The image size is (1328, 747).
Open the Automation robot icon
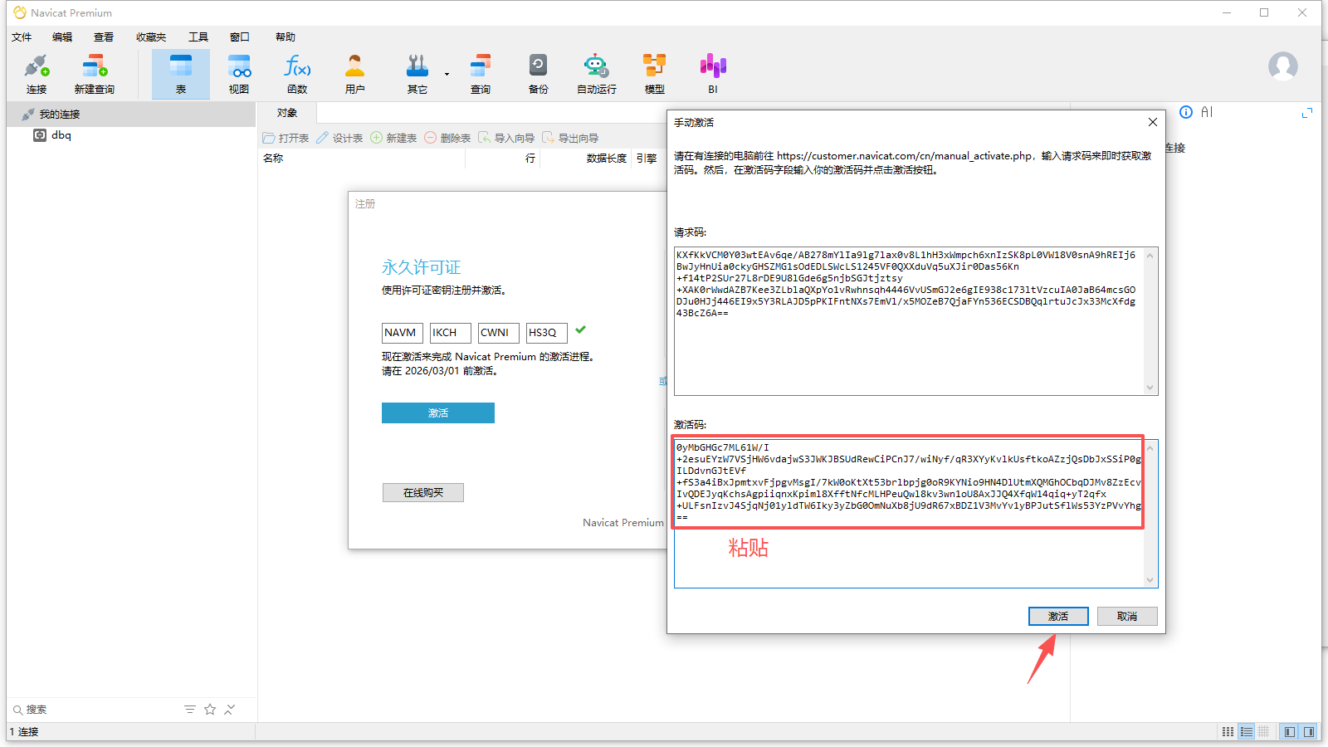click(x=596, y=74)
